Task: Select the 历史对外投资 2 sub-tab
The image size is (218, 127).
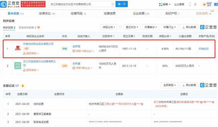Action: (x=27, y=27)
